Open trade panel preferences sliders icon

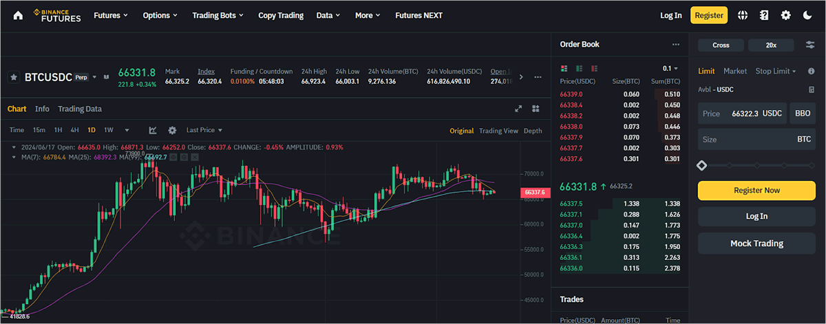(x=809, y=45)
